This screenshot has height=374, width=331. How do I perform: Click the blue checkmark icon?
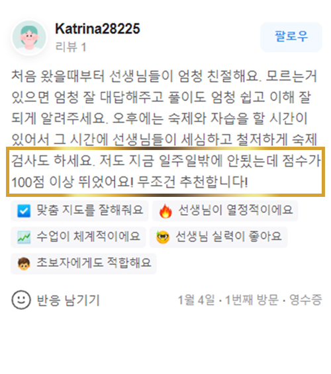click(24, 211)
